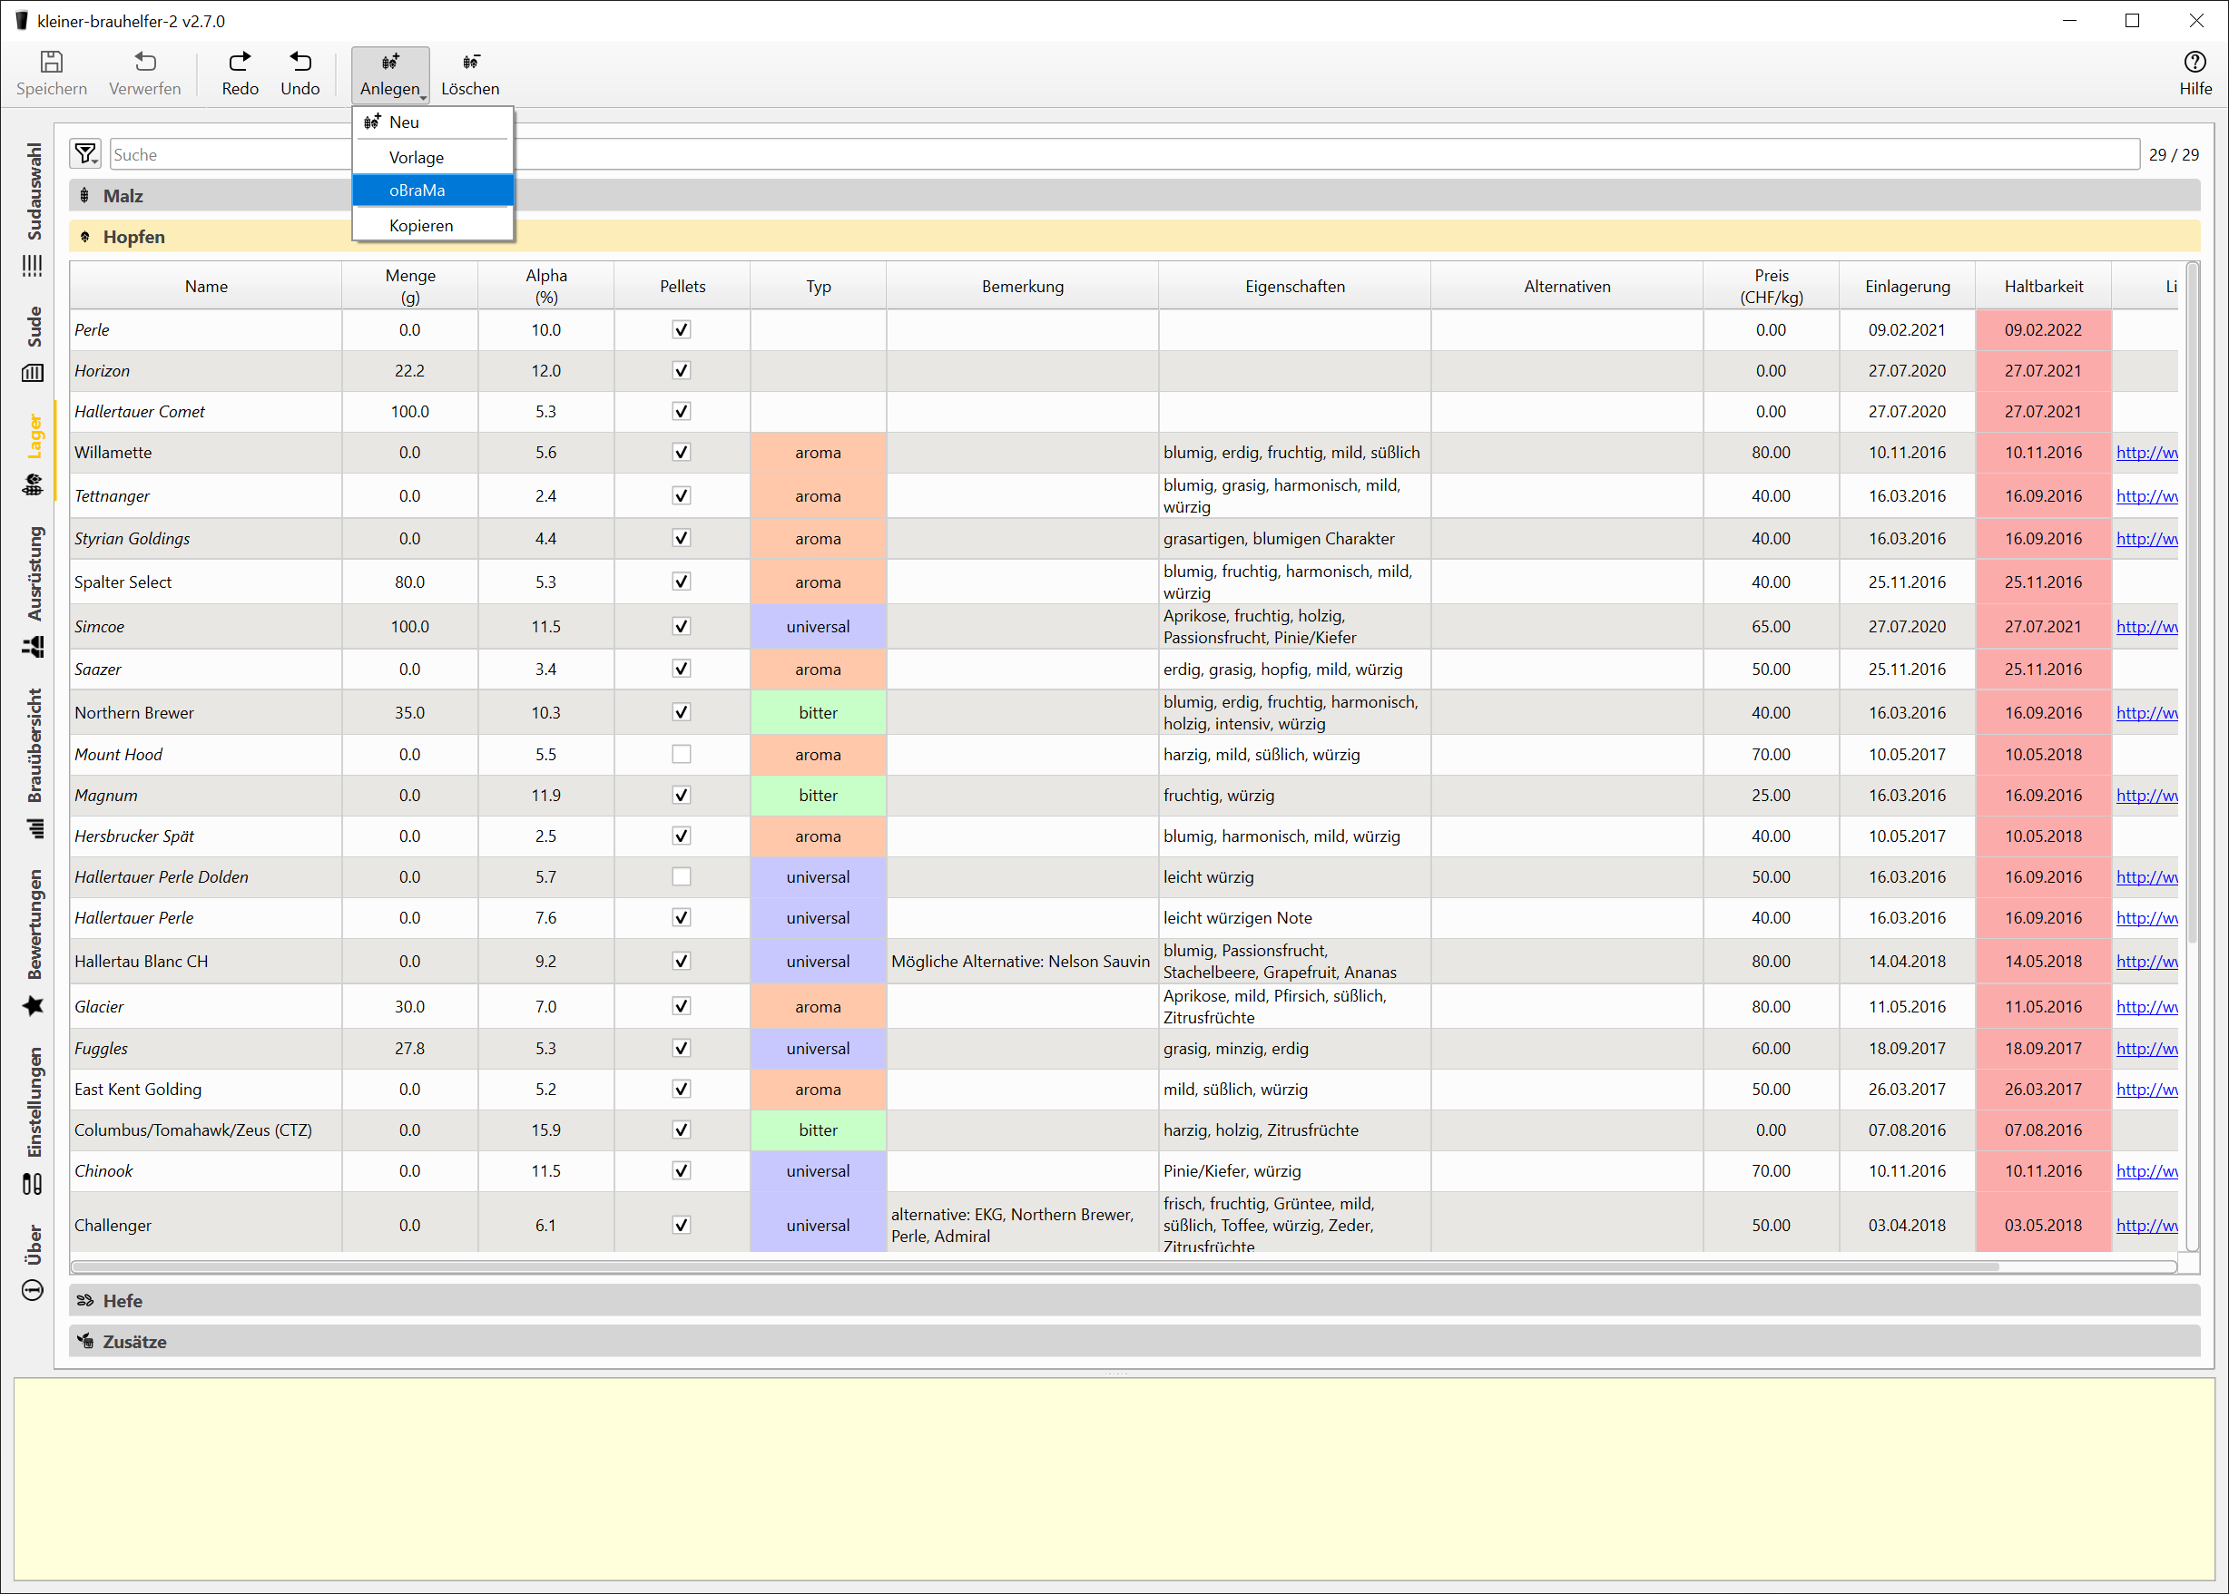Click the filter funnel icon
This screenshot has height=1594, width=2229.
pyautogui.click(x=85, y=154)
